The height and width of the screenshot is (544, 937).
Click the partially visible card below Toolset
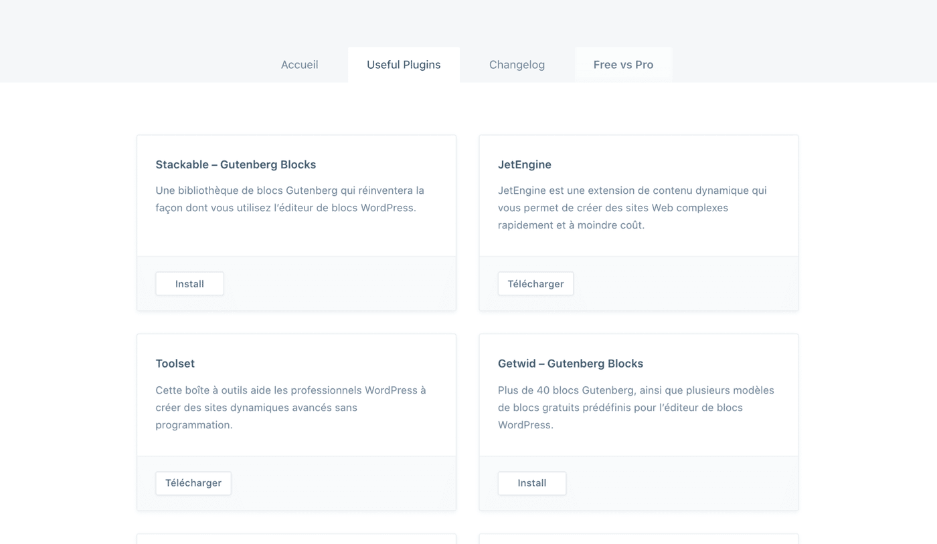click(x=296, y=539)
